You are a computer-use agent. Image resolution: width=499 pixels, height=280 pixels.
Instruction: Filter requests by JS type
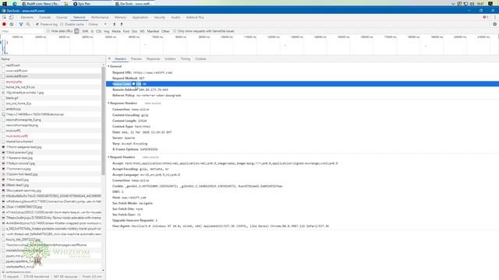click(92, 31)
